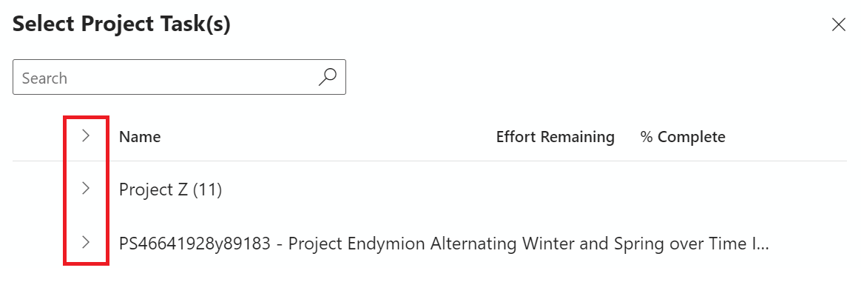
Task: Open the Project Z task list
Action: 86,189
